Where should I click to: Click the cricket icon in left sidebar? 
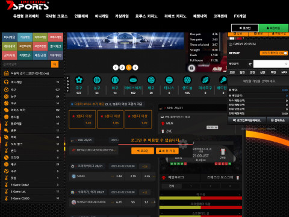tap(6, 157)
